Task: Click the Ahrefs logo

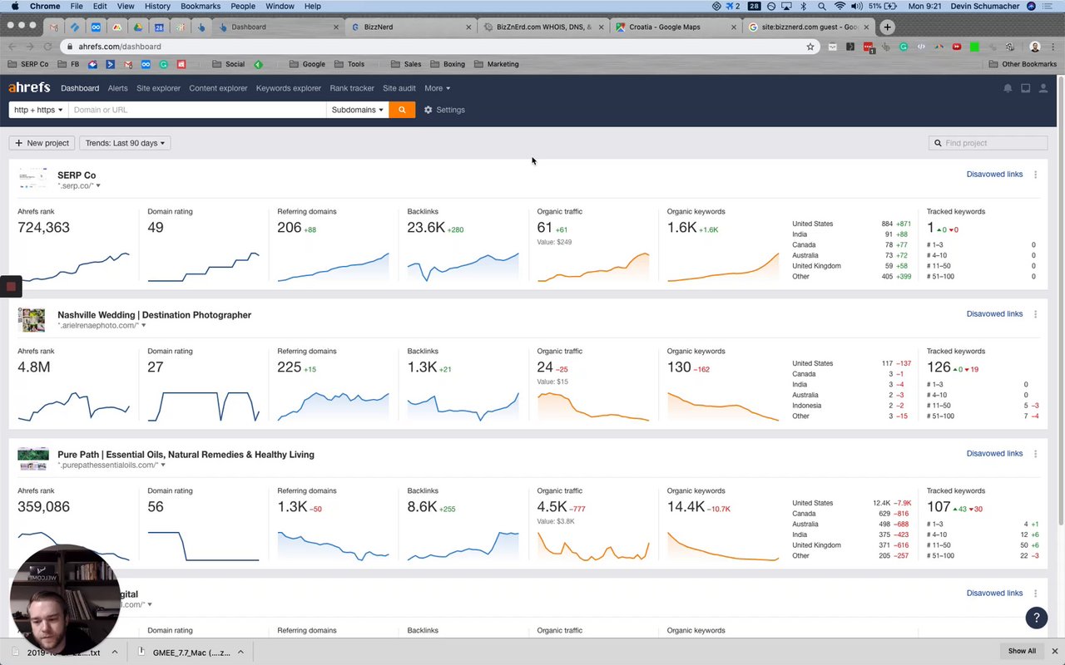Action: (x=29, y=87)
